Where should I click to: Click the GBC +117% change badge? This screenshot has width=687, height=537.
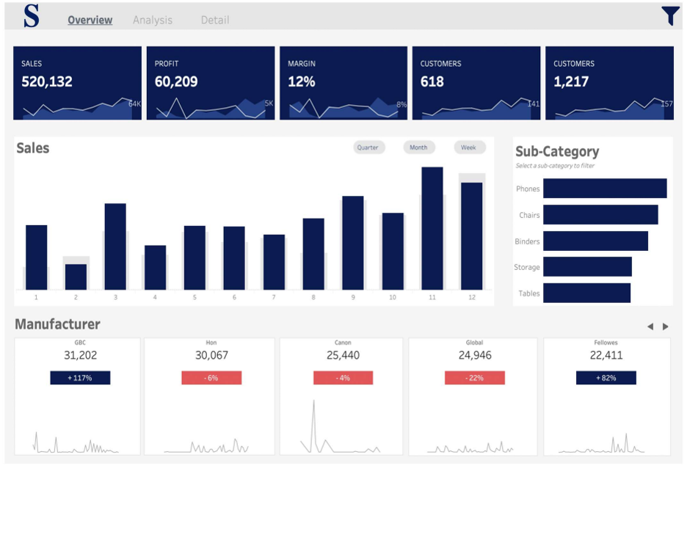[x=80, y=378]
